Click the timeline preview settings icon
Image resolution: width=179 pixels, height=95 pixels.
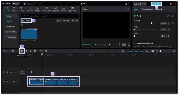coord(153,51)
